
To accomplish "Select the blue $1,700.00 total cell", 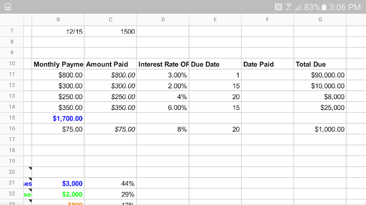I will pyautogui.click(x=58, y=118).
